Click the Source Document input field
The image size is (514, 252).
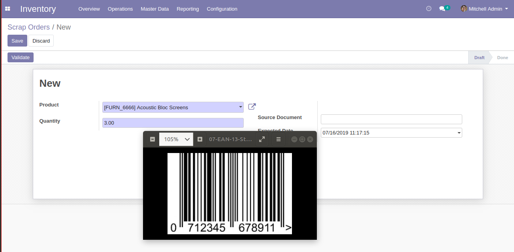pyautogui.click(x=392, y=119)
